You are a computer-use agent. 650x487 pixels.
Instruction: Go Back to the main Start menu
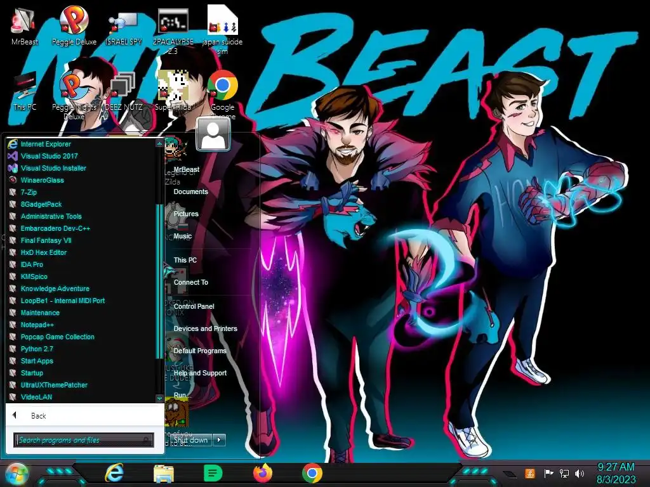pos(84,415)
